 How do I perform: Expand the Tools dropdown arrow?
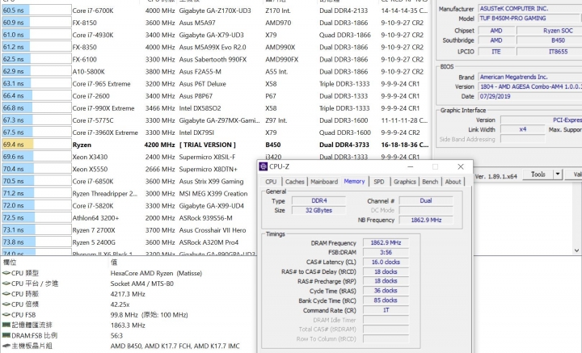558,174
